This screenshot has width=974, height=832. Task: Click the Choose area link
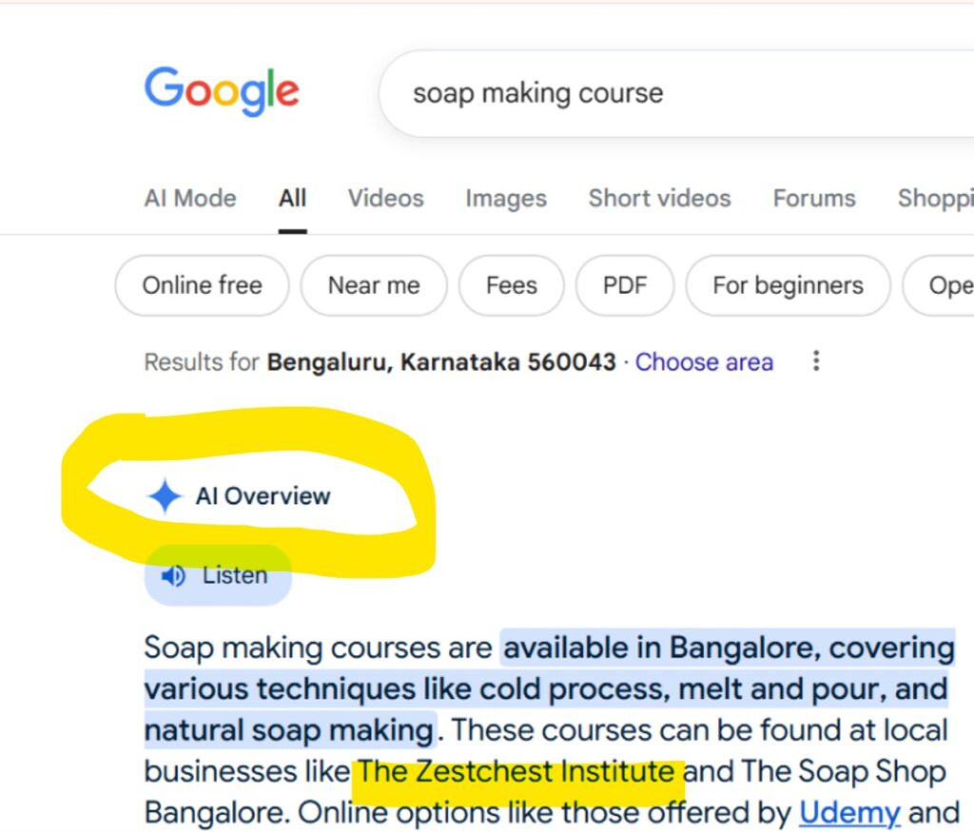(x=704, y=362)
